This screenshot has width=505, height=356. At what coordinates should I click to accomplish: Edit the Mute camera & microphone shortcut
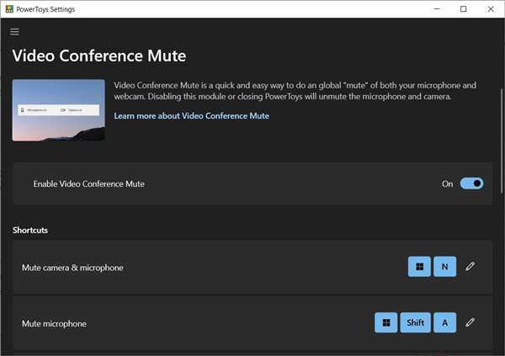pos(470,267)
